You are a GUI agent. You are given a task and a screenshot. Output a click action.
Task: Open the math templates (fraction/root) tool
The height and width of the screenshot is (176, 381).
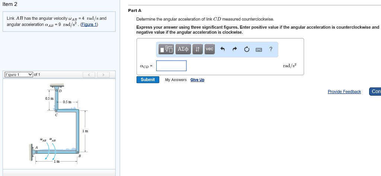[x=166, y=49]
